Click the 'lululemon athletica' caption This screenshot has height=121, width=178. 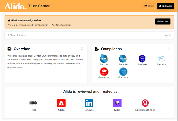pyautogui.click(x=145, y=110)
